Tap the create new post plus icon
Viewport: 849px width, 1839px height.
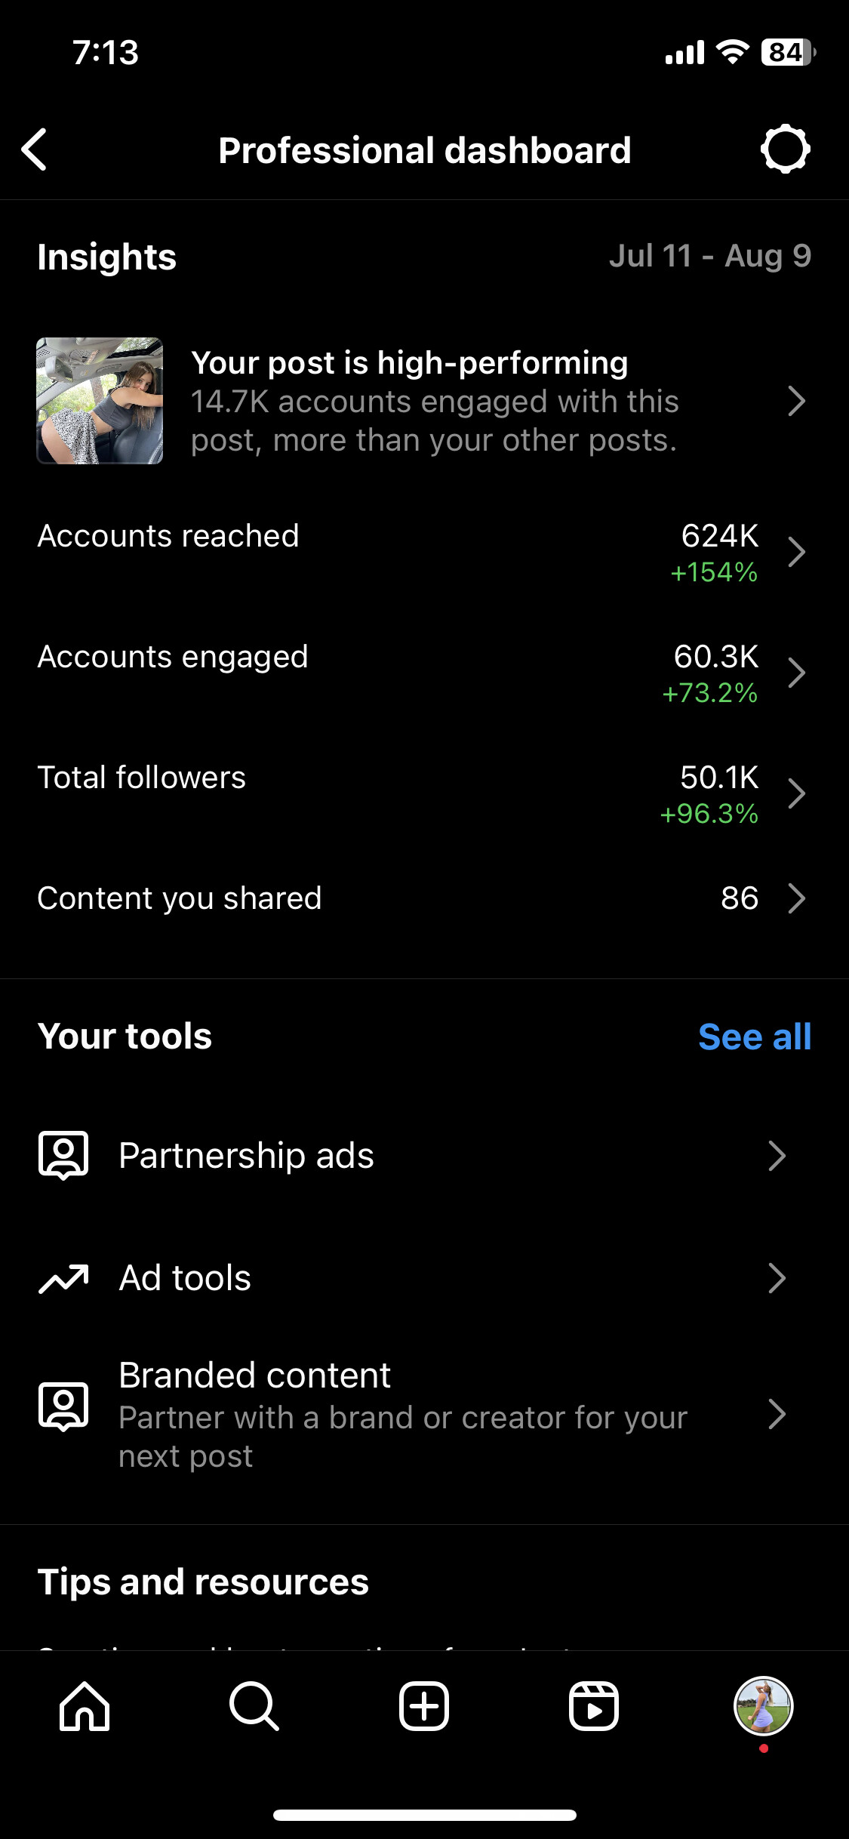(424, 1706)
